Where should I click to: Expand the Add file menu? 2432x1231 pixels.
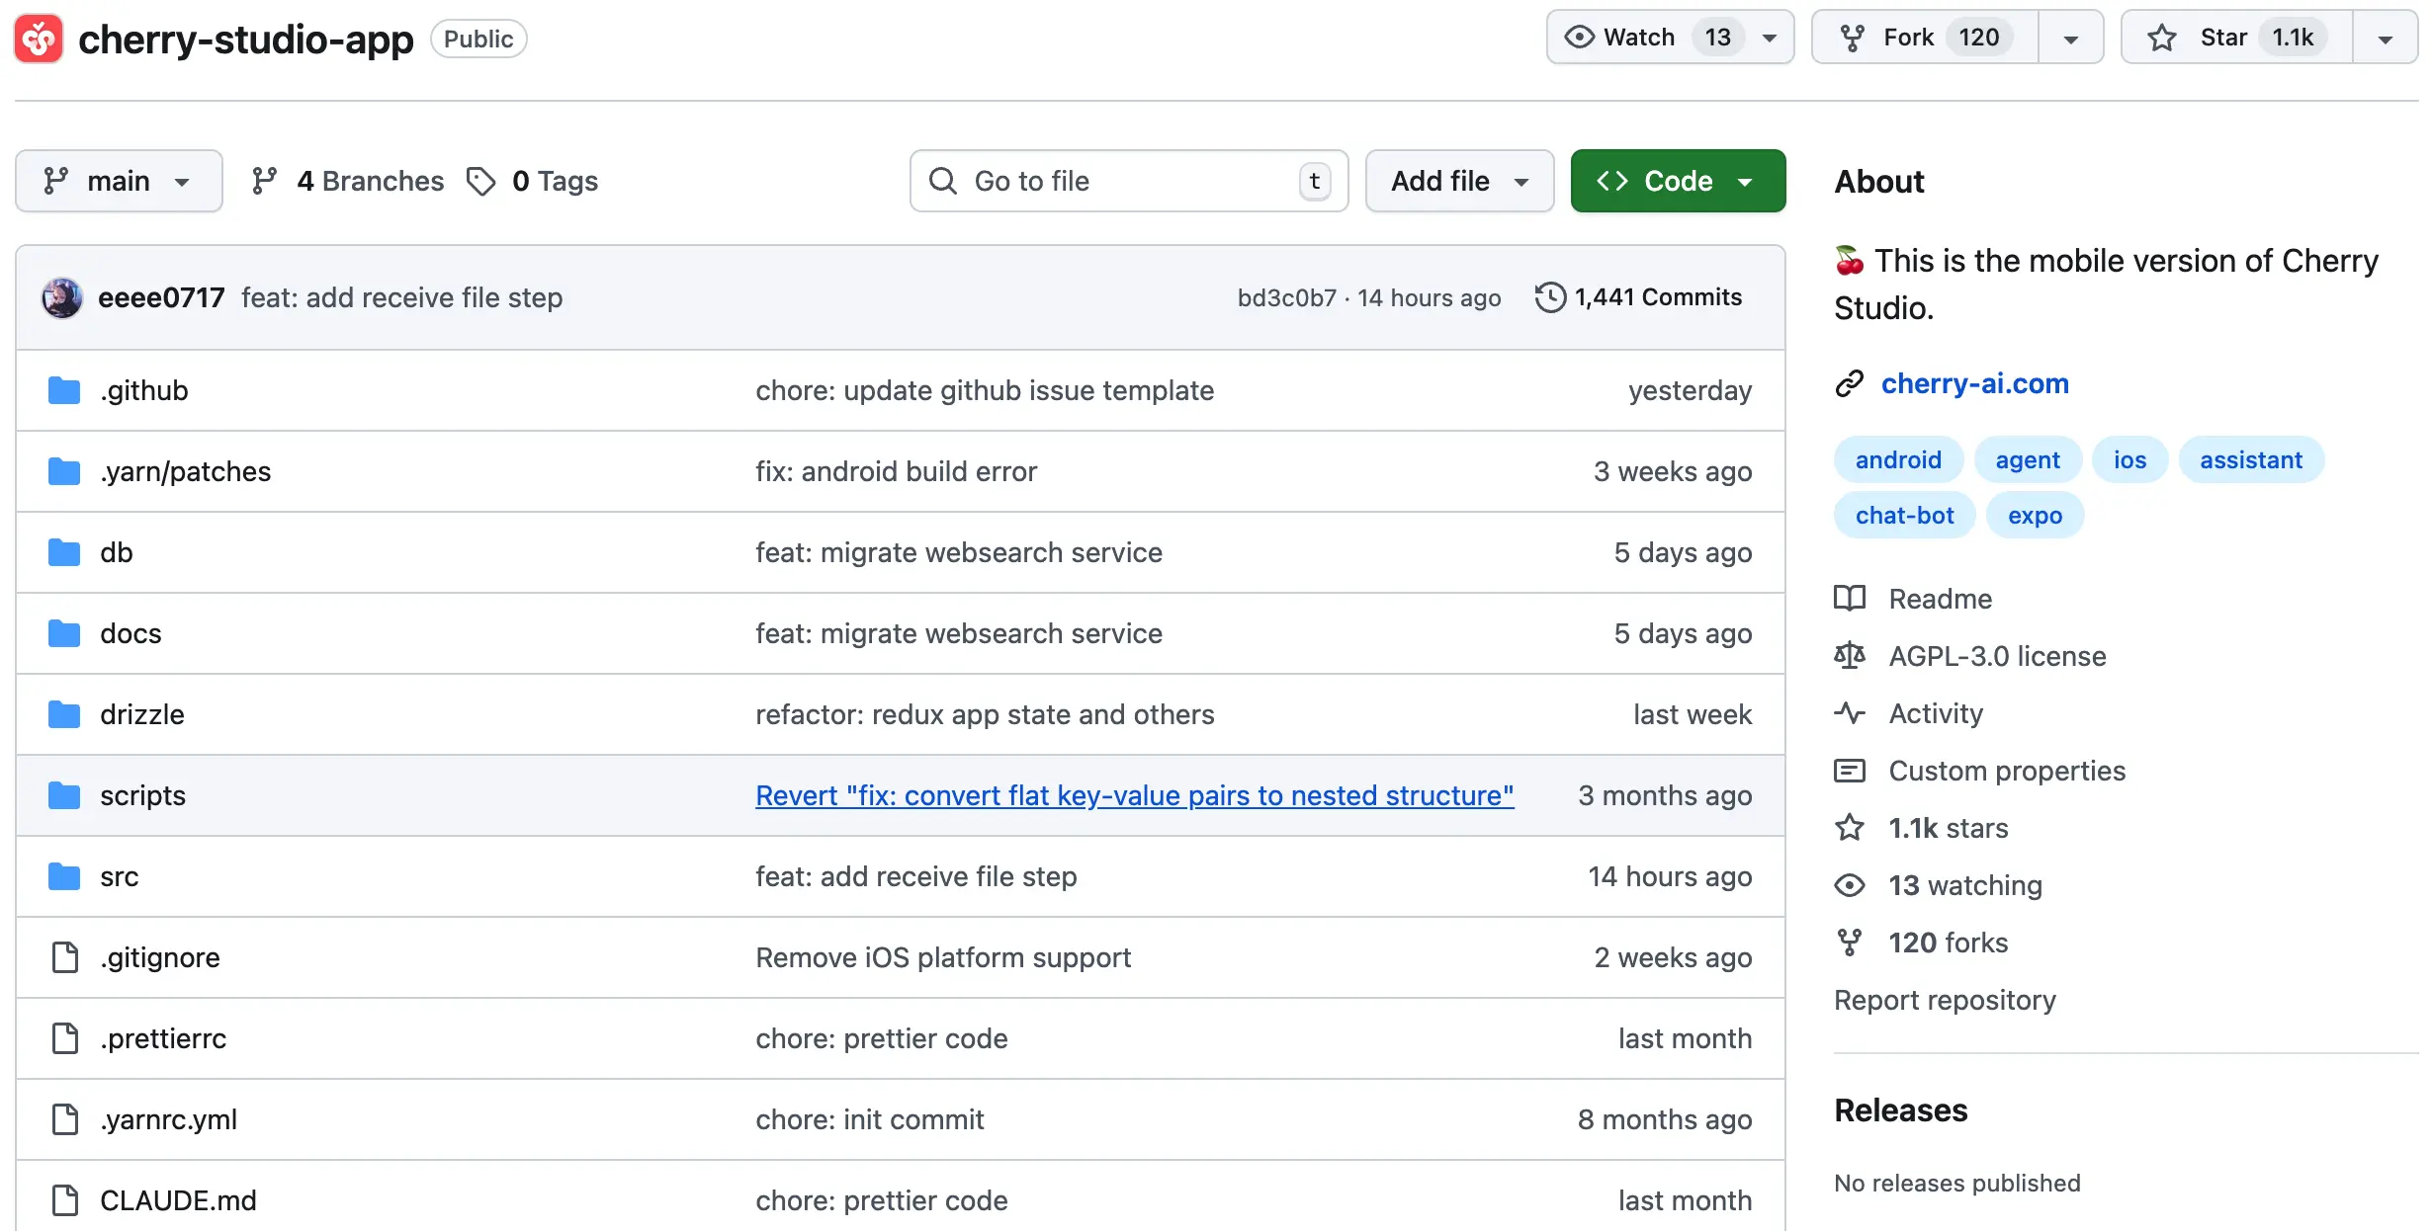(1459, 181)
